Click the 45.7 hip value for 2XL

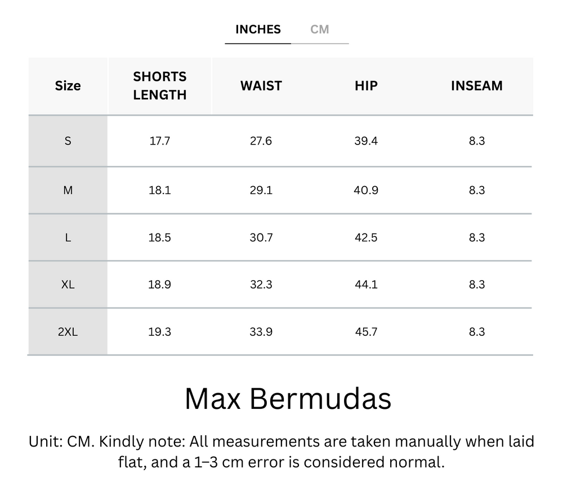[366, 332]
